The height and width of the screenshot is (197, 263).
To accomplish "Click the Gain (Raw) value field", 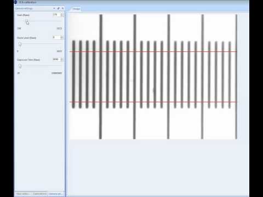I will [56, 15].
